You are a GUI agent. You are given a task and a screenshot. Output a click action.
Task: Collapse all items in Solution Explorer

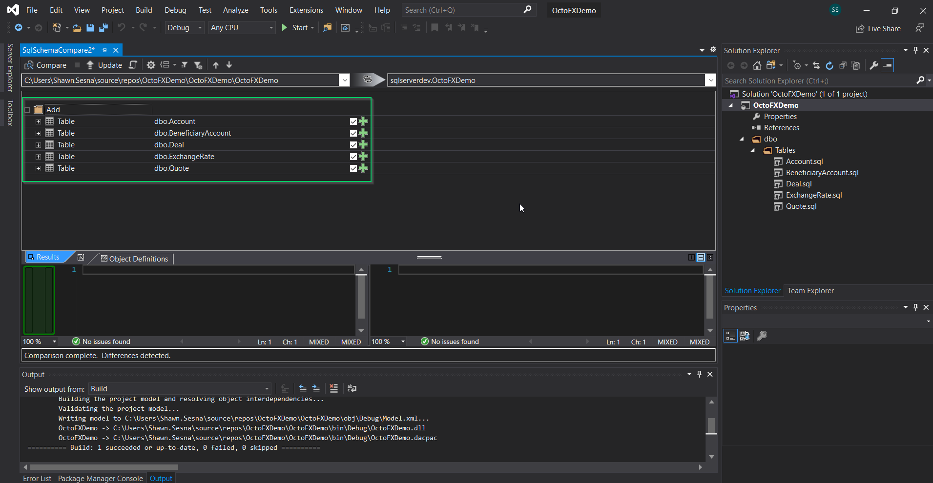843,65
